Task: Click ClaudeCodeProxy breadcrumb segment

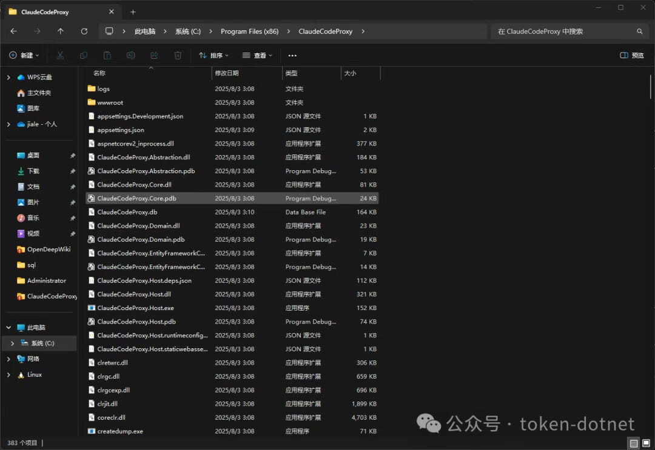Action: 326,31
